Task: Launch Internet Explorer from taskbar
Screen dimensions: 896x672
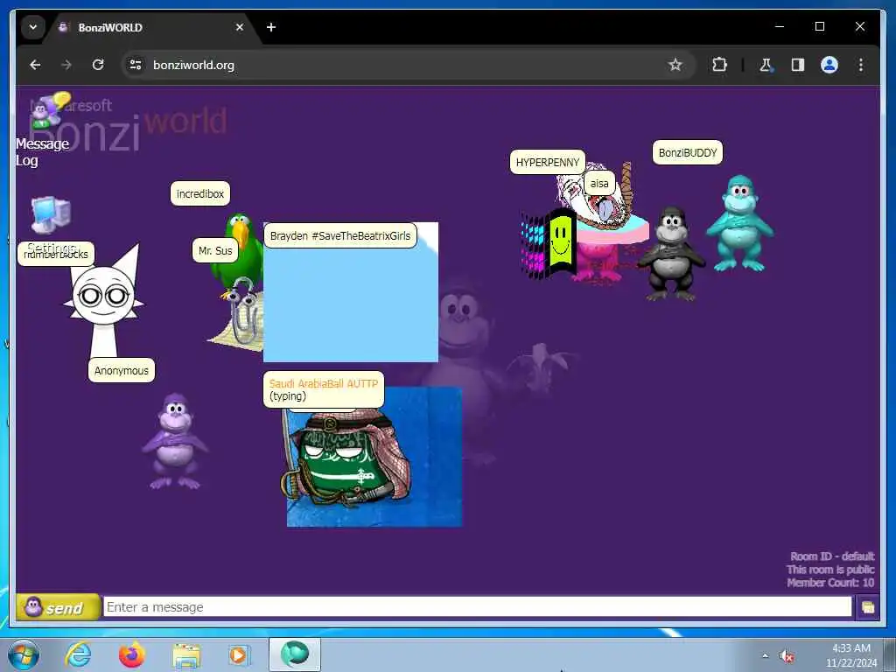Action: tap(78, 654)
